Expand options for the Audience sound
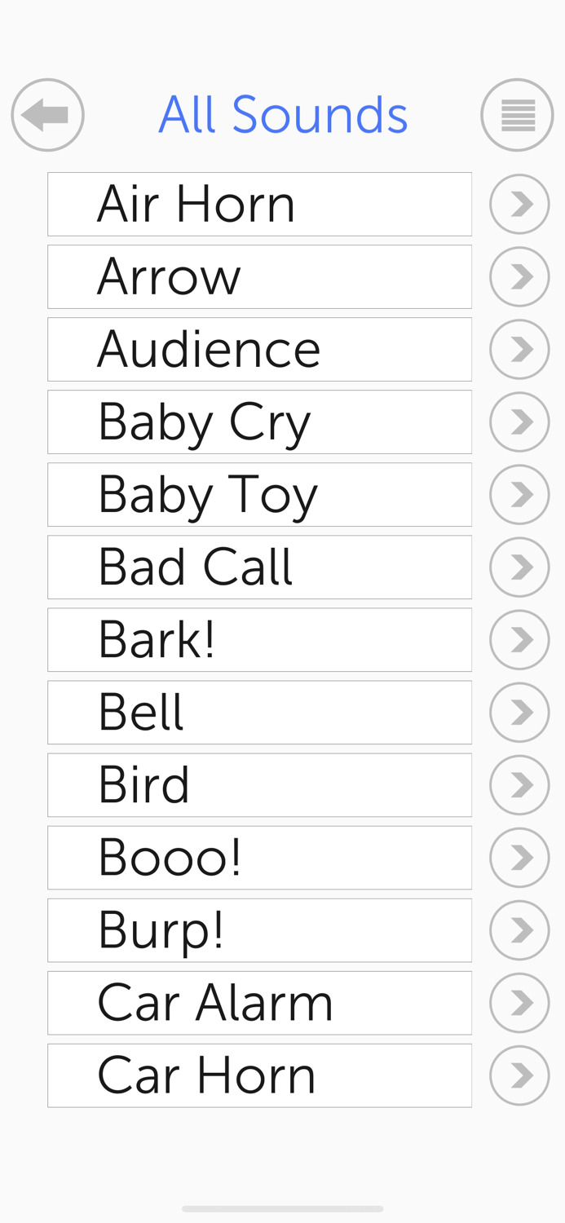Viewport: 565px width, 1223px height. pyautogui.click(x=519, y=349)
